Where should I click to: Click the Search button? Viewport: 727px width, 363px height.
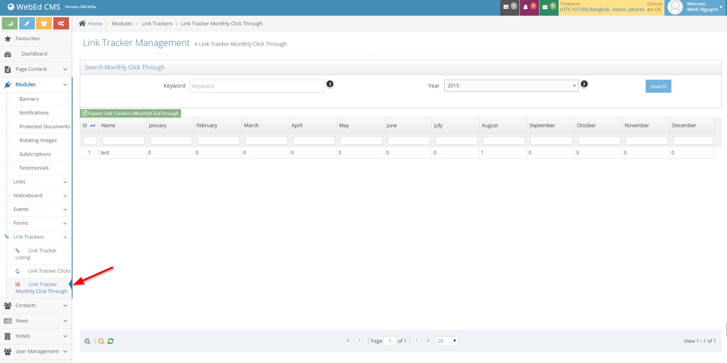(x=658, y=86)
